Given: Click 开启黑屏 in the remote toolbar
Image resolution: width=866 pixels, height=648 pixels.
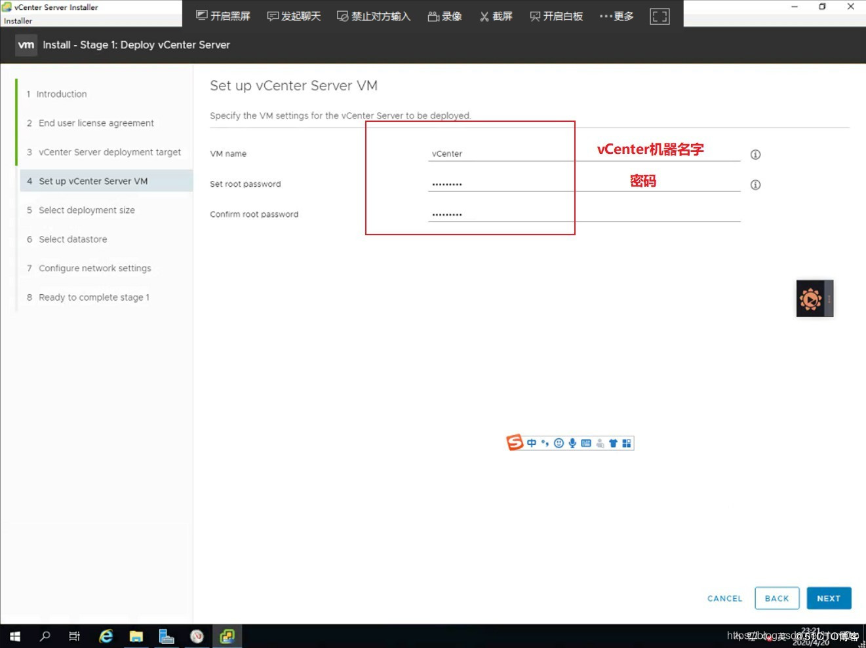Looking at the screenshot, I should click(x=224, y=16).
